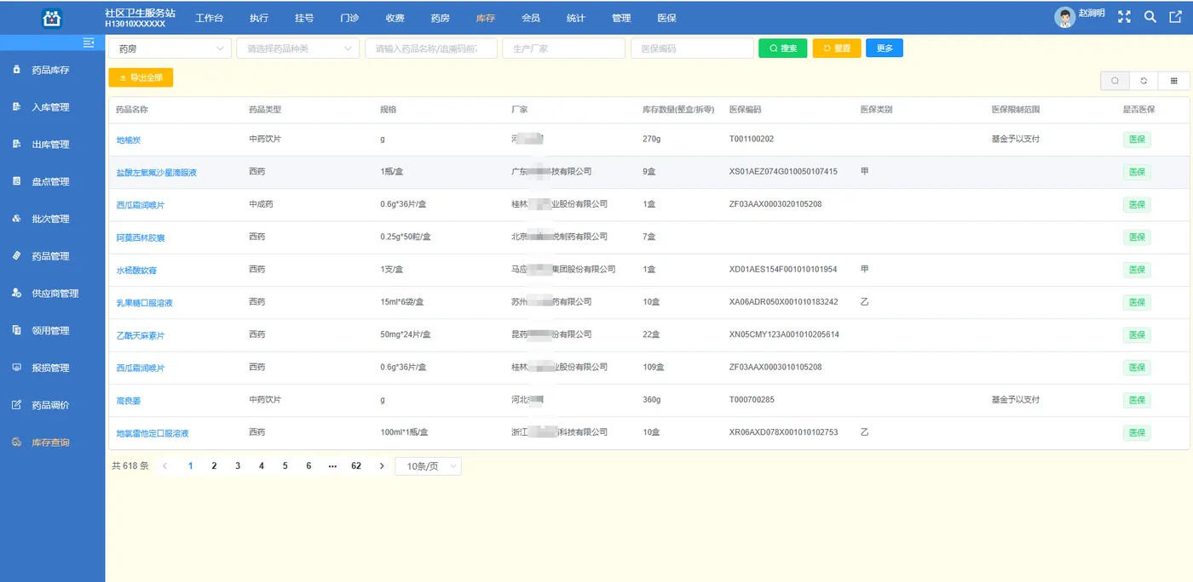This screenshot has width=1193, height=582.
Task: Click the table refresh icon above the list
Action: (1144, 80)
